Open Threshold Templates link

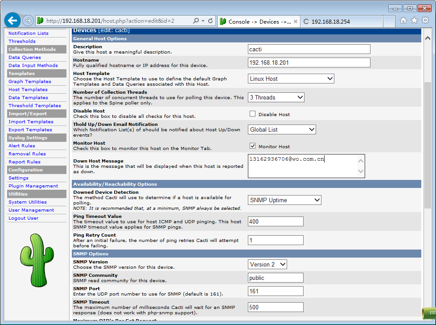35,105
